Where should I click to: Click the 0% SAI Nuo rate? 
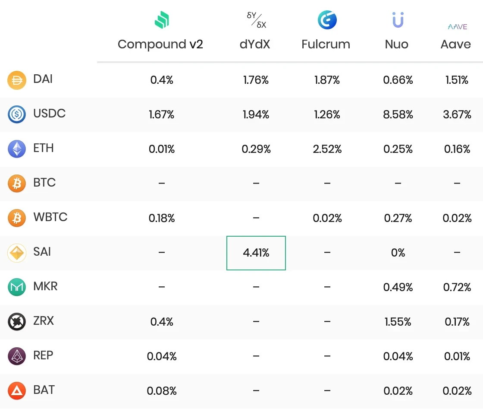click(398, 253)
